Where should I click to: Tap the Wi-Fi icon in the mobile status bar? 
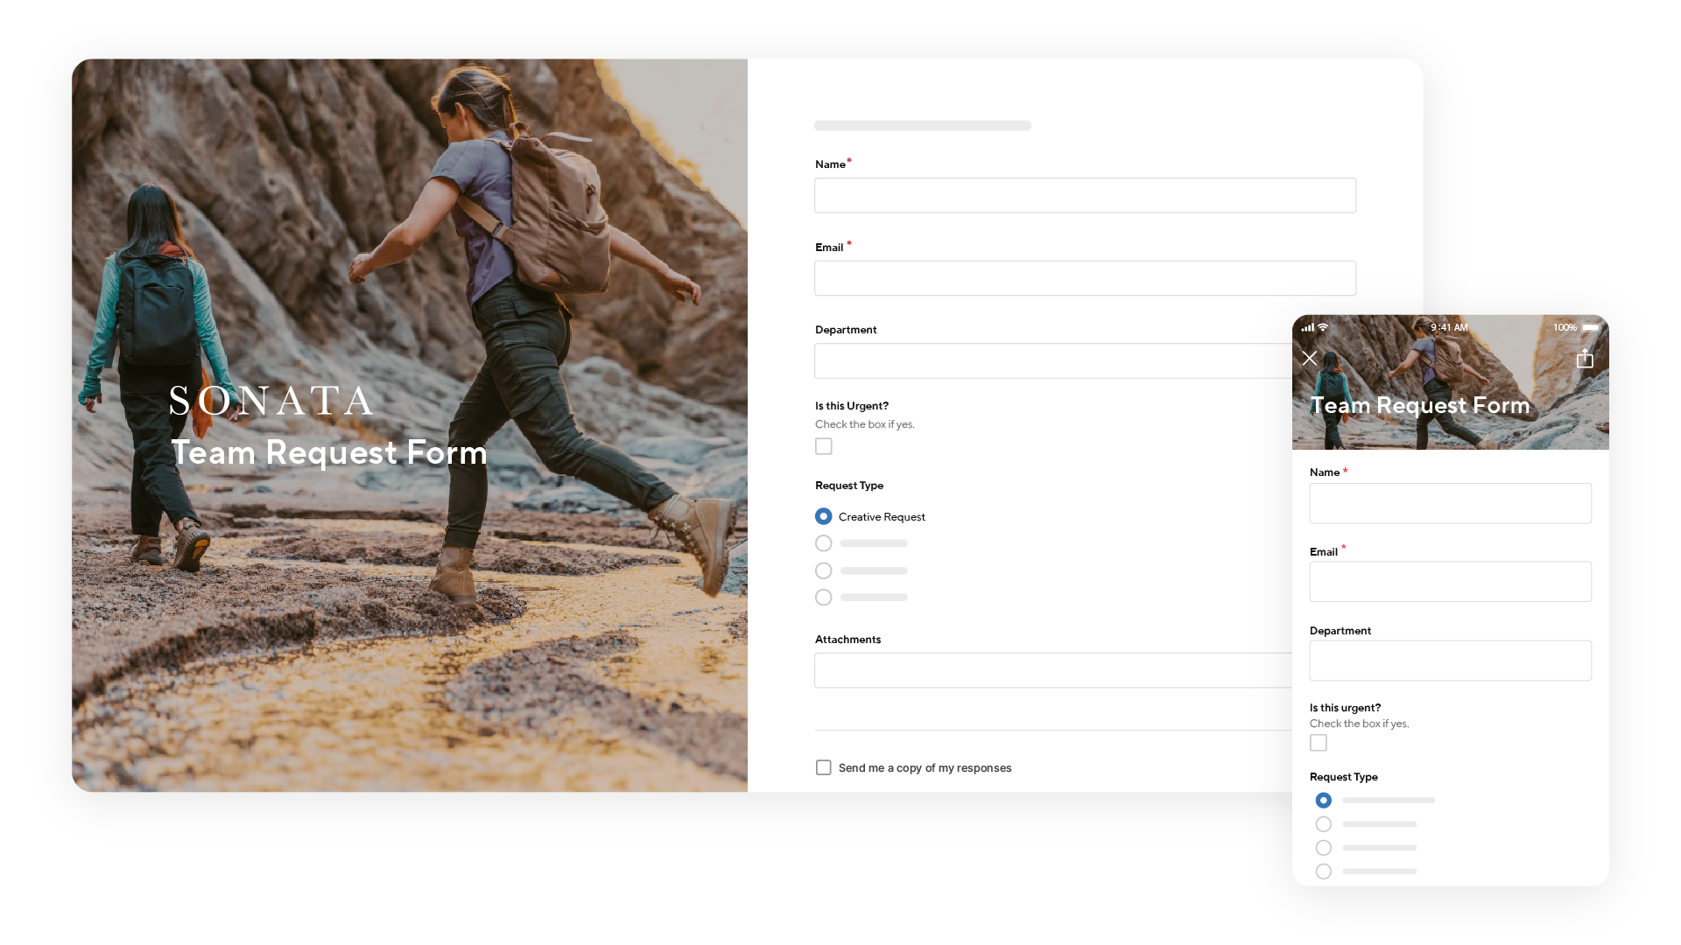(x=1322, y=326)
